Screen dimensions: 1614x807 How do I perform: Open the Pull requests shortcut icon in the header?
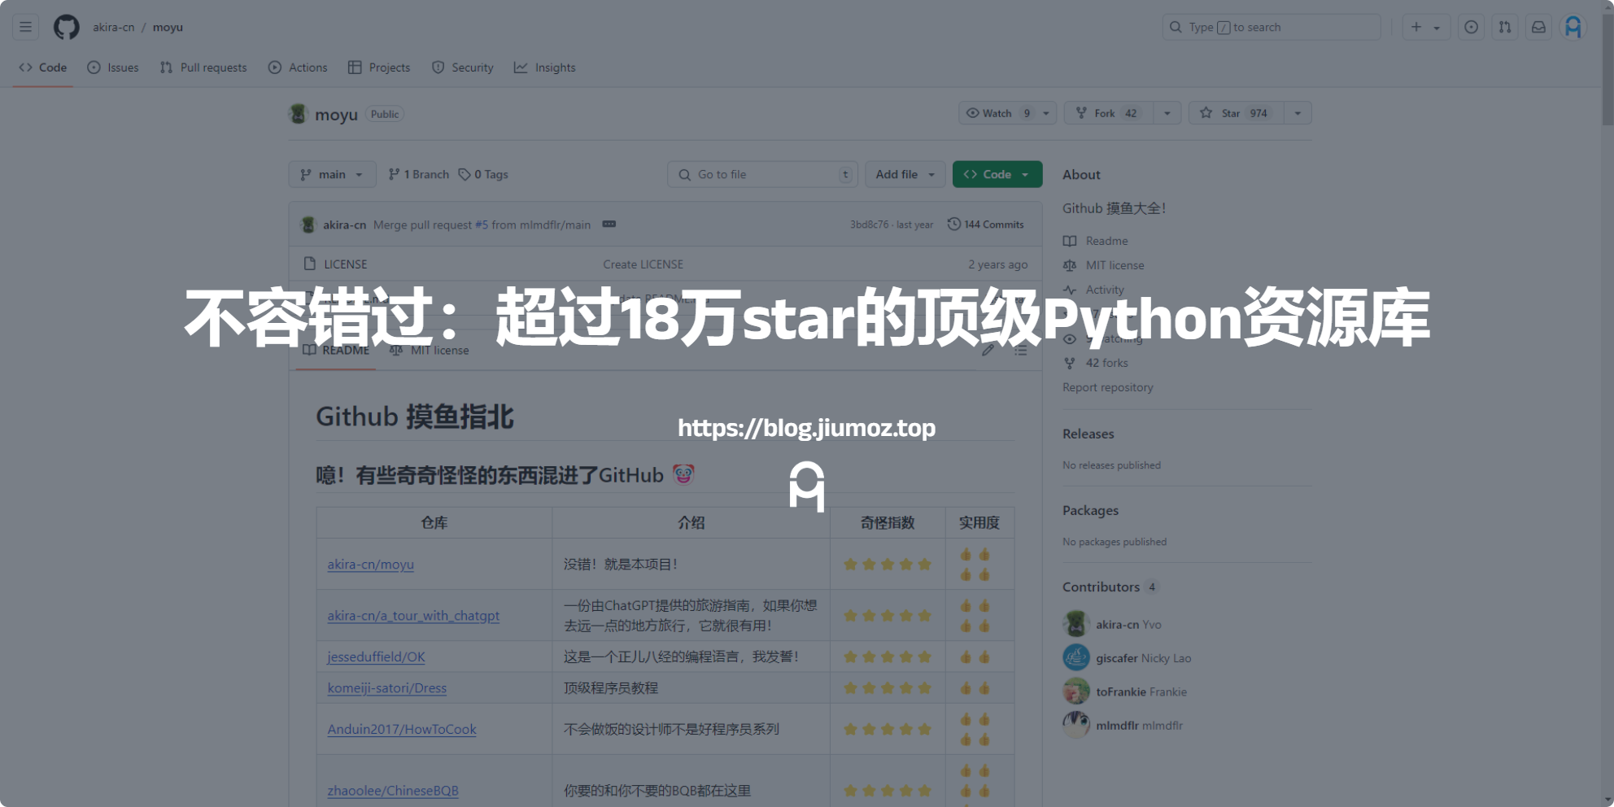coord(1505,27)
